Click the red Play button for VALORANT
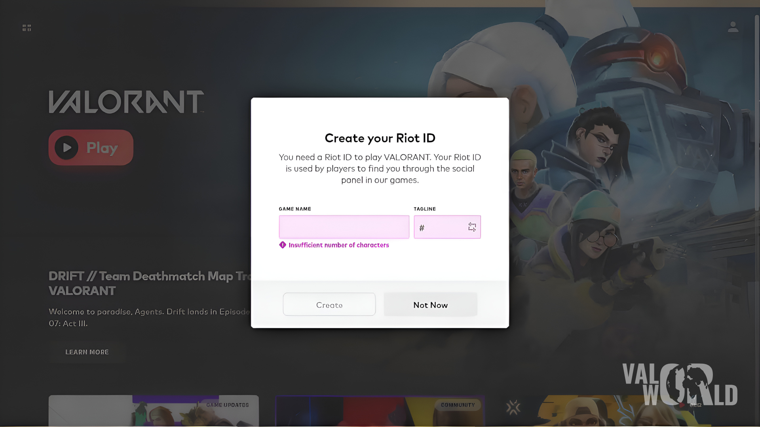This screenshot has height=427, width=760. (x=91, y=147)
